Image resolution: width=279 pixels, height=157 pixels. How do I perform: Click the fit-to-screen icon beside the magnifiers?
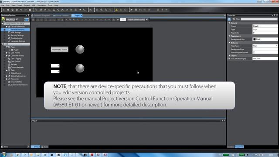97,10
